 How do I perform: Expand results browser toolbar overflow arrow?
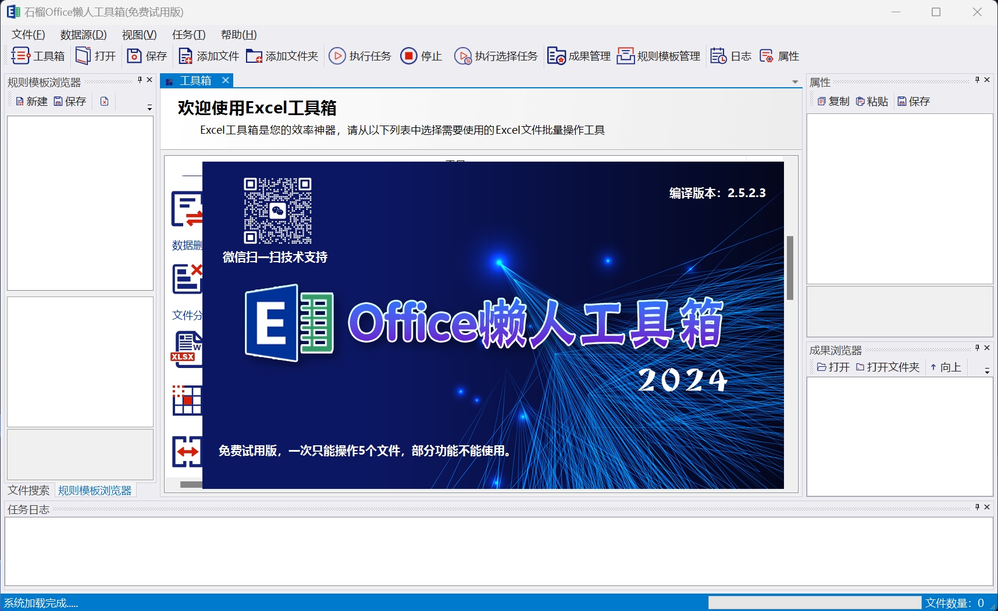pos(987,370)
